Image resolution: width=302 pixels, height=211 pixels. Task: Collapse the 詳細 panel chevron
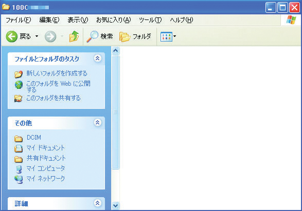click(98, 203)
